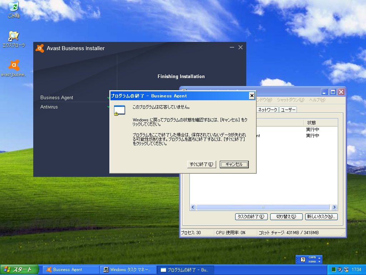Select the エクスプローラ desktop shortcut

pos(14,39)
